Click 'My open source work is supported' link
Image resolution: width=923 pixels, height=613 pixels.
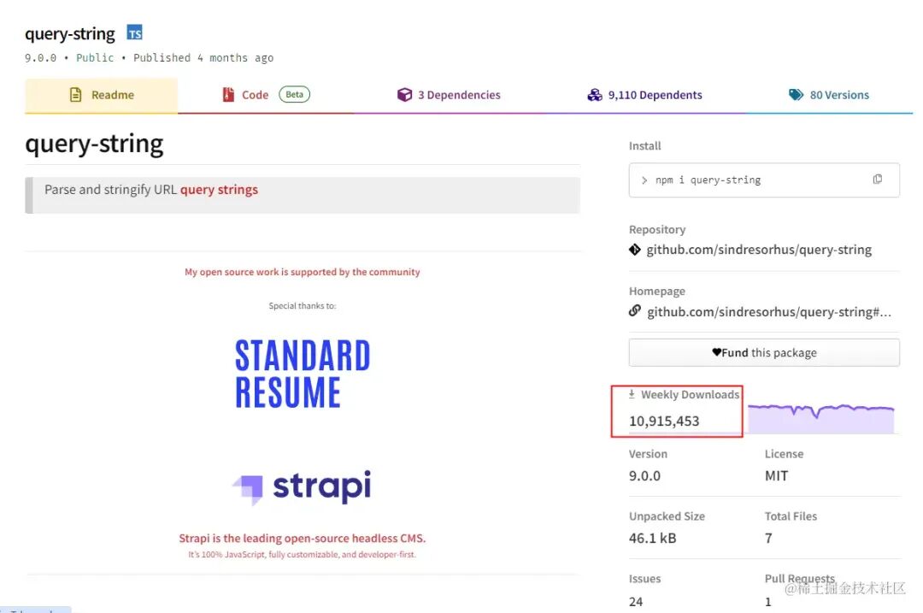click(x=302, y=272)
